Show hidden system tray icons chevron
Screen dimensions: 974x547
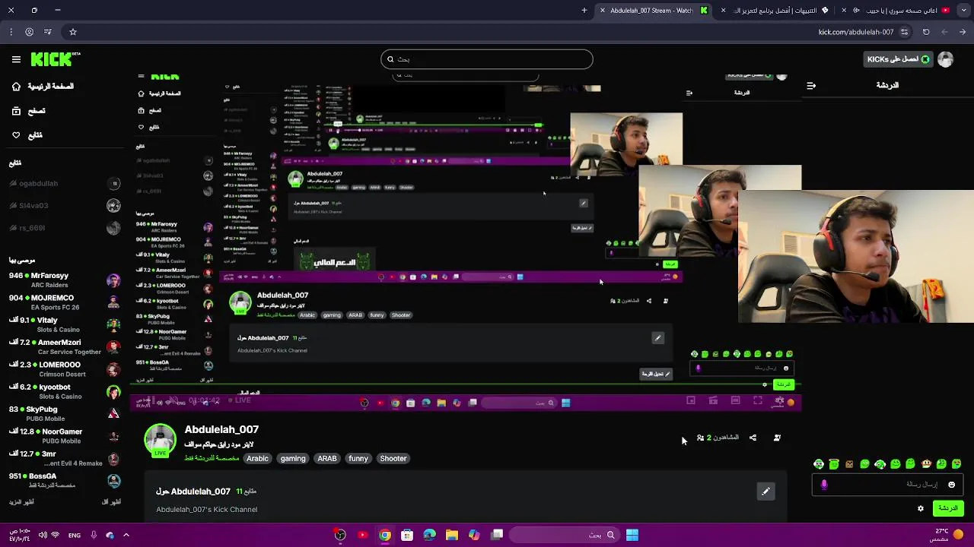click(126, 536)
